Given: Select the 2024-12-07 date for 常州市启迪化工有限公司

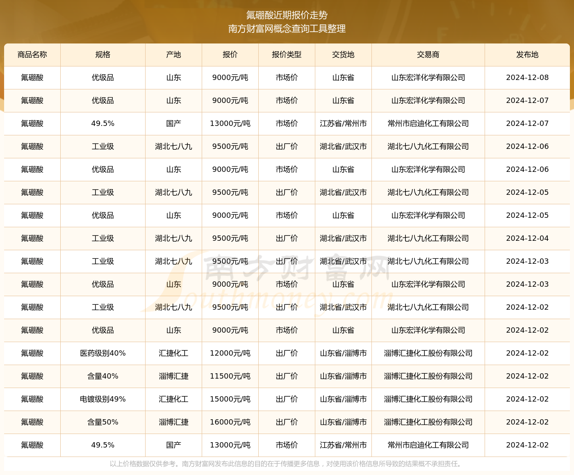Looking at the screenshot, I should point(527,123).
